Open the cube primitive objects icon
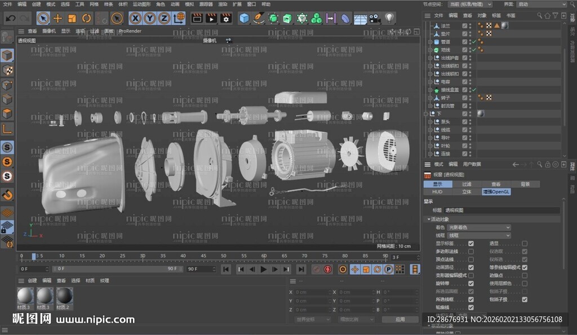Screen dimensions: 577x335 (x=244, y=19)
